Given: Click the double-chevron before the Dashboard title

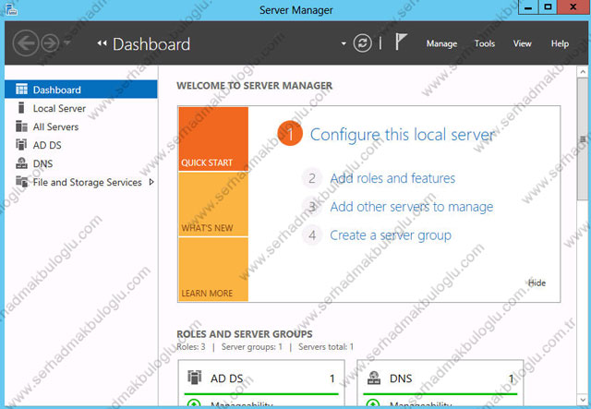Looking at the screenshot, I should click(102, 43).
